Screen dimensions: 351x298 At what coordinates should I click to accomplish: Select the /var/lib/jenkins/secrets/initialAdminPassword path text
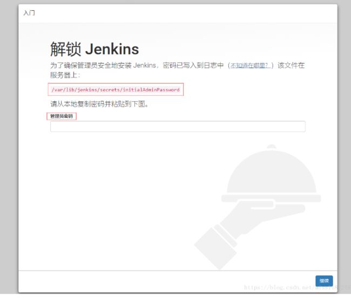[x=116, y=89]
